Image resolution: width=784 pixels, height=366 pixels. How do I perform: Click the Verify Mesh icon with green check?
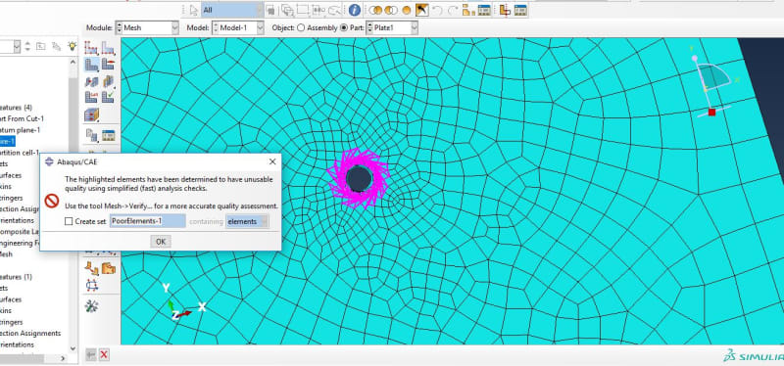click(108, 97)
